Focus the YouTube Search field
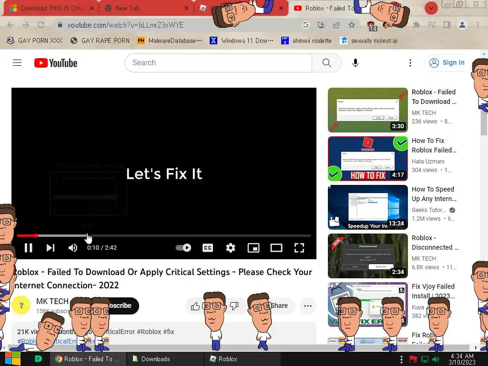 218,63
